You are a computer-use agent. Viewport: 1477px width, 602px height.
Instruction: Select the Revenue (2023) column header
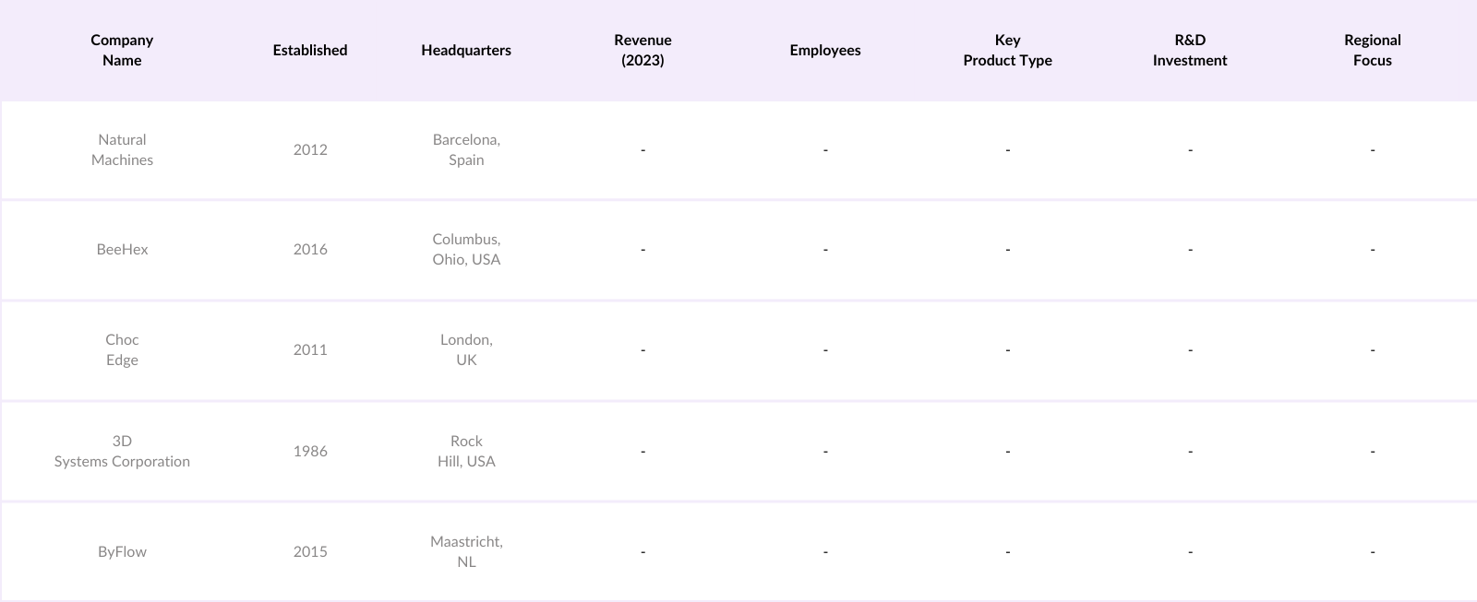(x=642, y=50)
